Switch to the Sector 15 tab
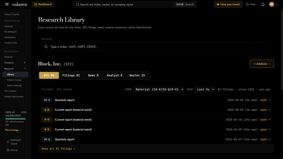The width and height of the screenshot is (283, 159). 137,75
